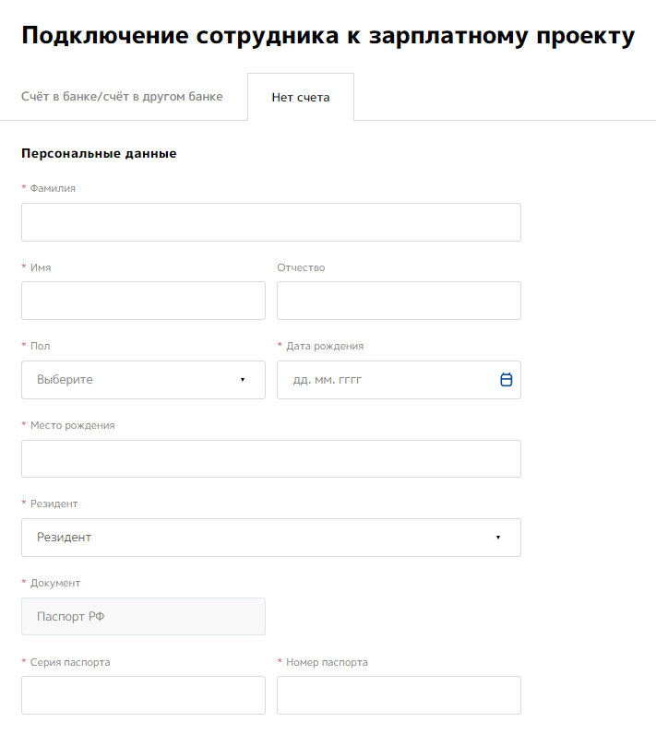Click the small arrow in the Резидент selector
Viewport: 656px width, 734px height.
click(498, 538)
